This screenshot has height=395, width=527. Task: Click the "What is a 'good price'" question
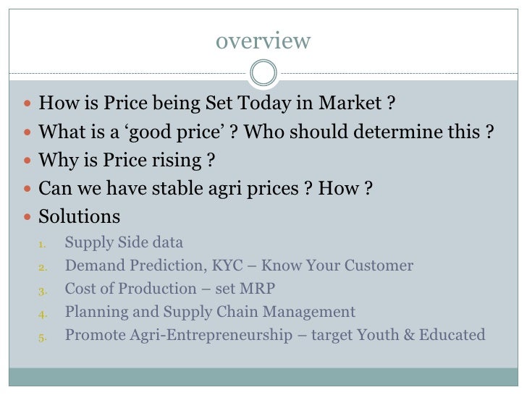[138, 132]
